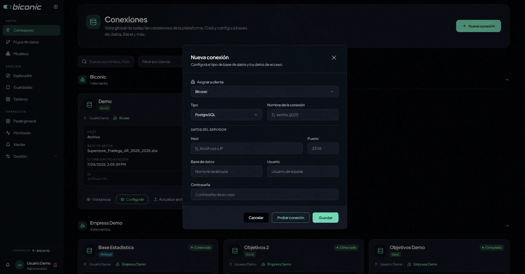Screen dimensions: 525x274
Task: Collapse the Biconic group chevron
Action: point(507,80)
